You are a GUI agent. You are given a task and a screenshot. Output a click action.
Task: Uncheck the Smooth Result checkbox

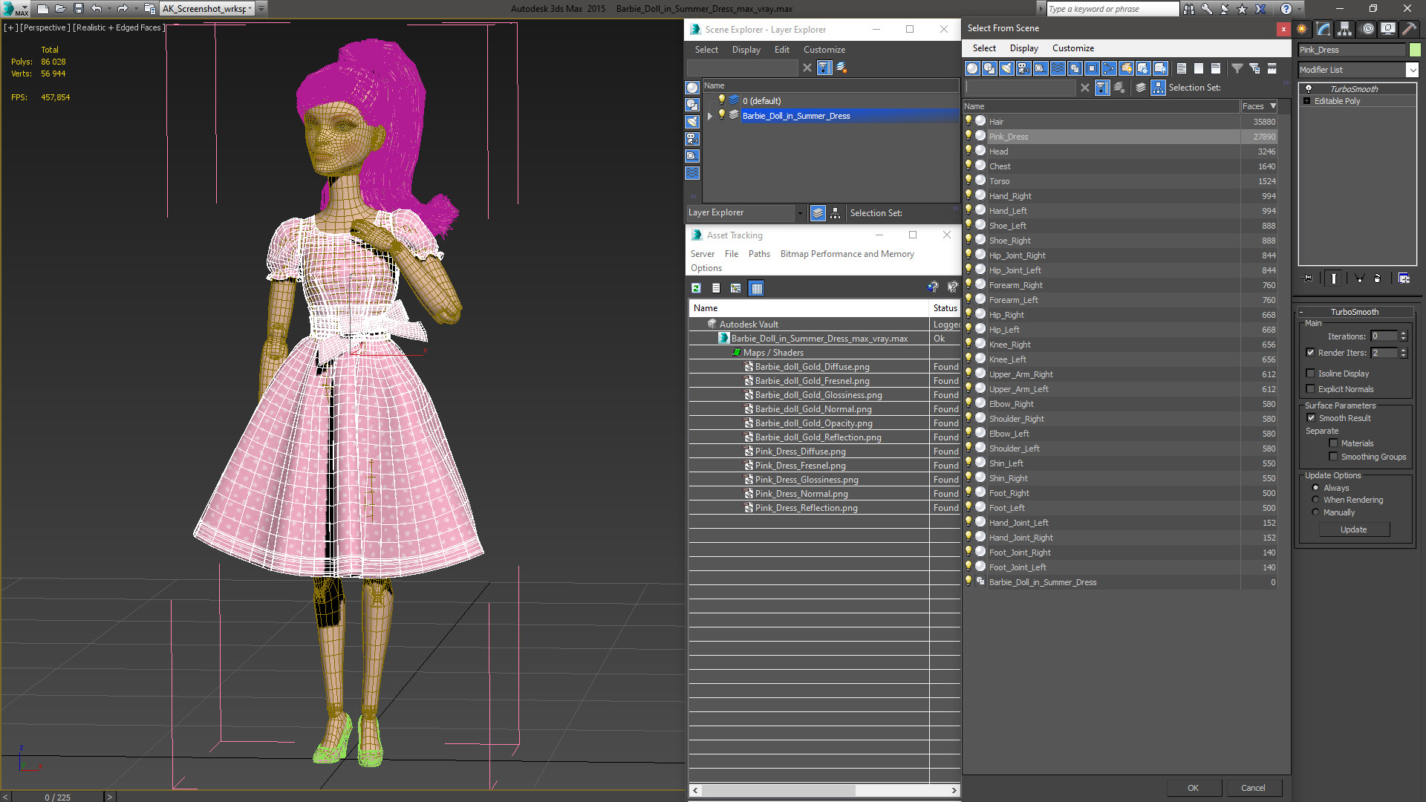[1311, 418]
